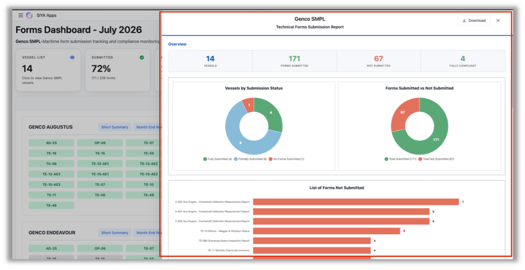The width and height of the screenshot is (525, 270).
Task: Open the hamburger menu beside SIYA Apps
Action: click(21, 15)
